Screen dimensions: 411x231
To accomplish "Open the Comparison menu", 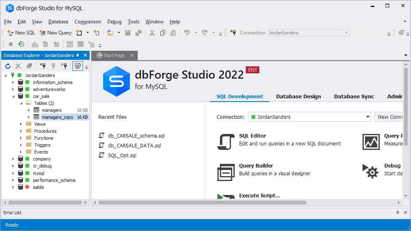I will pos(88,22).
